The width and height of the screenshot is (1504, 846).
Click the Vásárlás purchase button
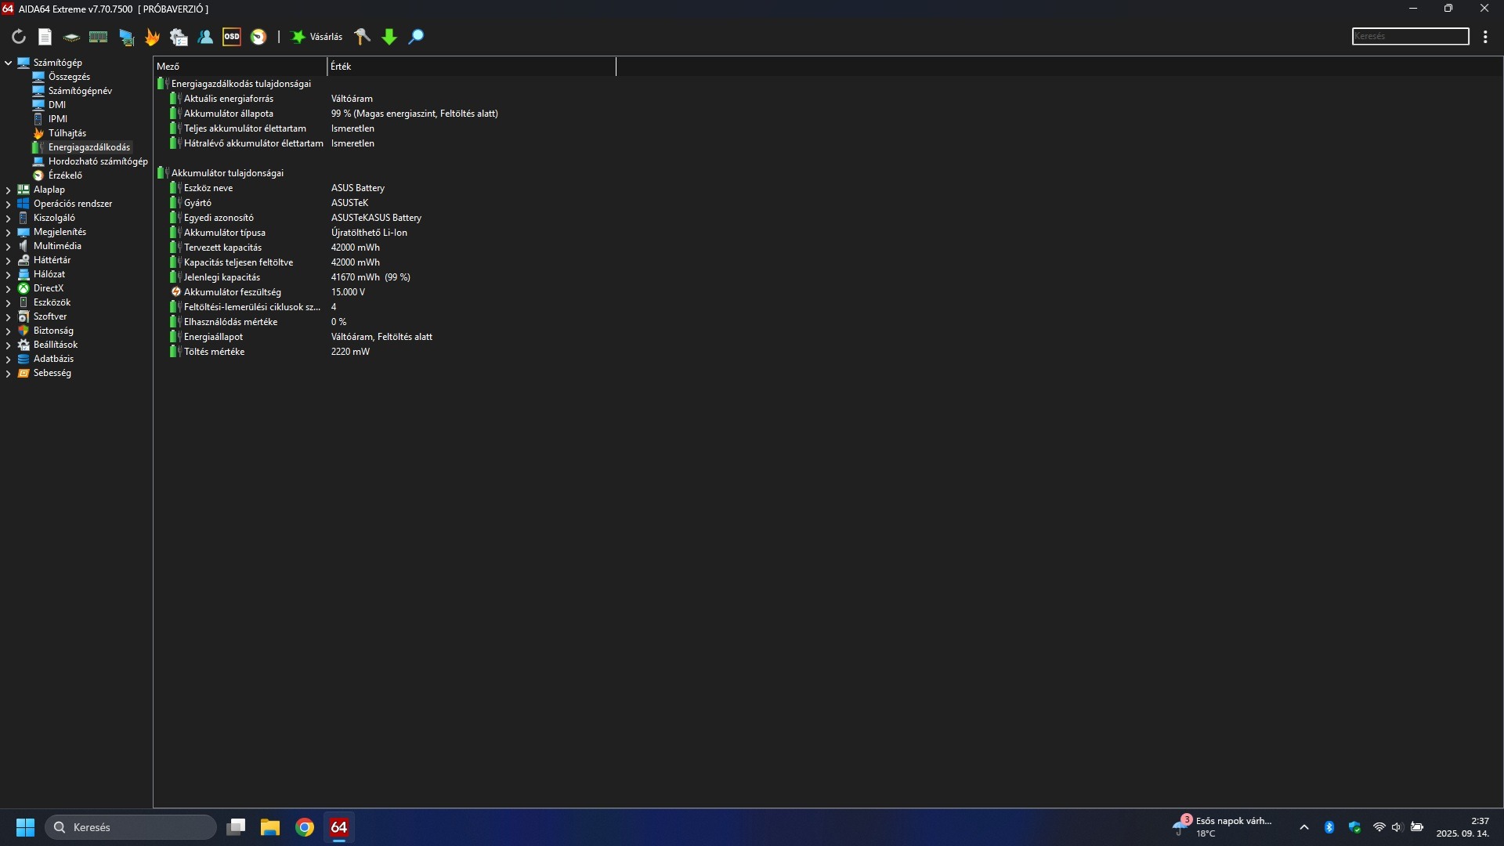(317, 37)
